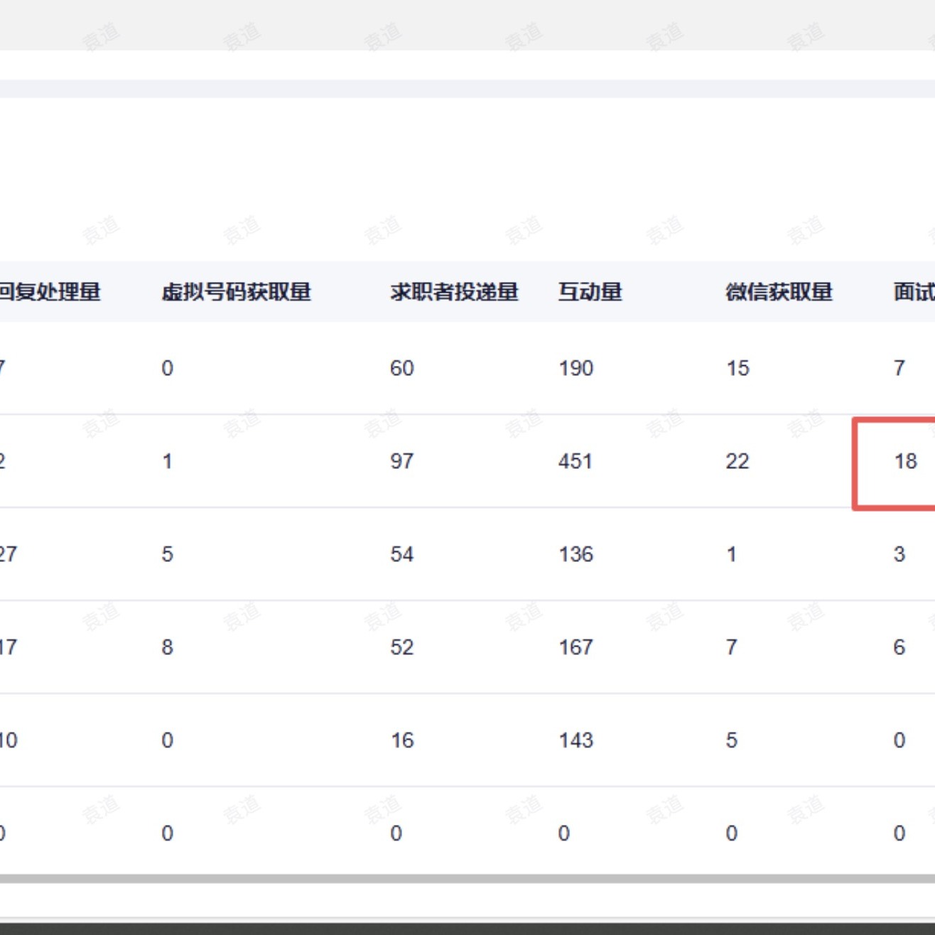Screen dimensions: 935x935
Task: Select the 求职者投递量 cell showing 97
Action: 401,462
